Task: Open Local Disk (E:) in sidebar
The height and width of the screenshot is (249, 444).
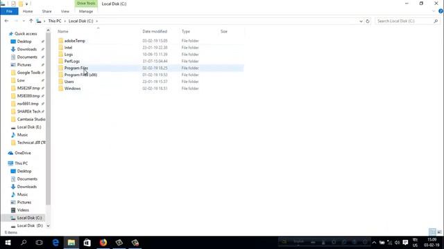Action: tap(29, 127)
